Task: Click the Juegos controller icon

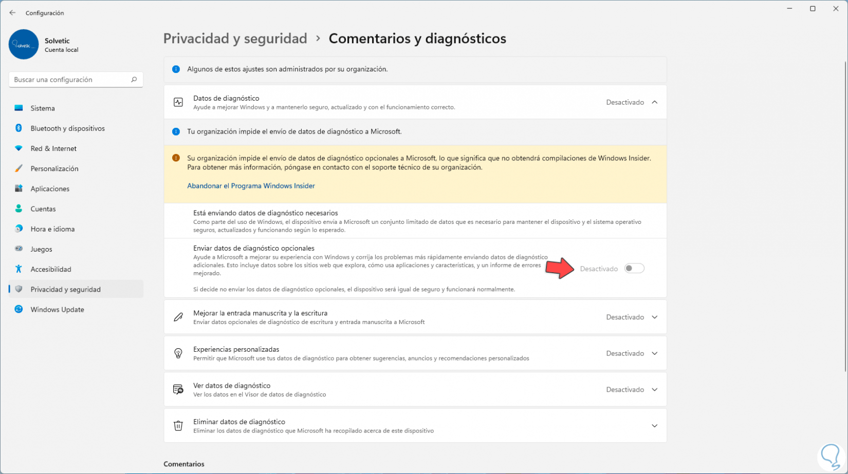Action: 19,249
